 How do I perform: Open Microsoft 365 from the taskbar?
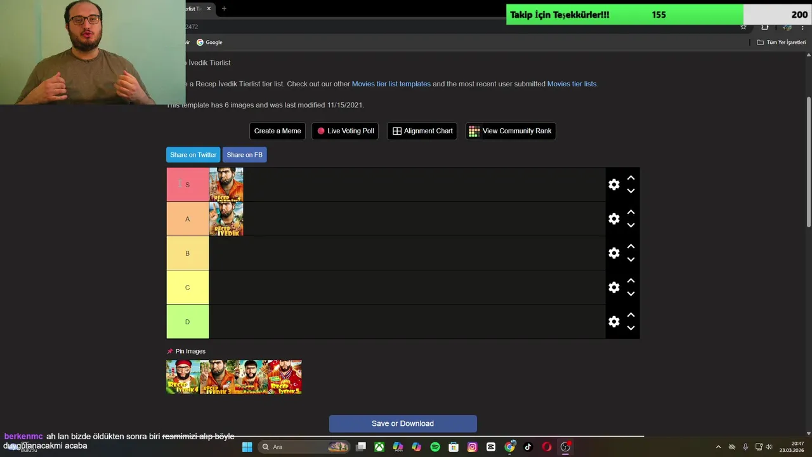(398, 447)
